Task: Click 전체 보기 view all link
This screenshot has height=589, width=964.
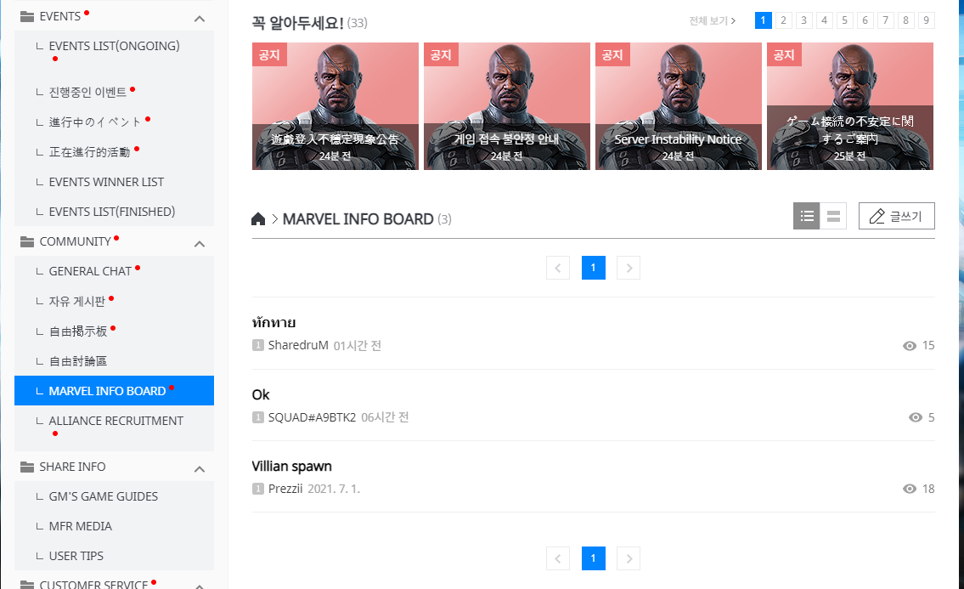Action: (712, 21)
